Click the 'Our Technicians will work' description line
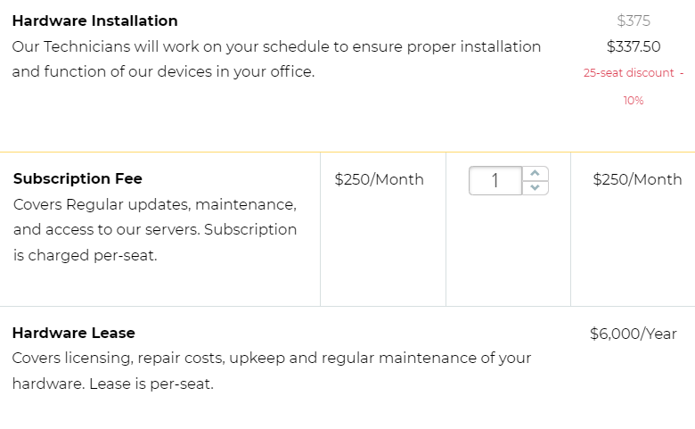Screen dimensions: 695x429 (276, 46)
